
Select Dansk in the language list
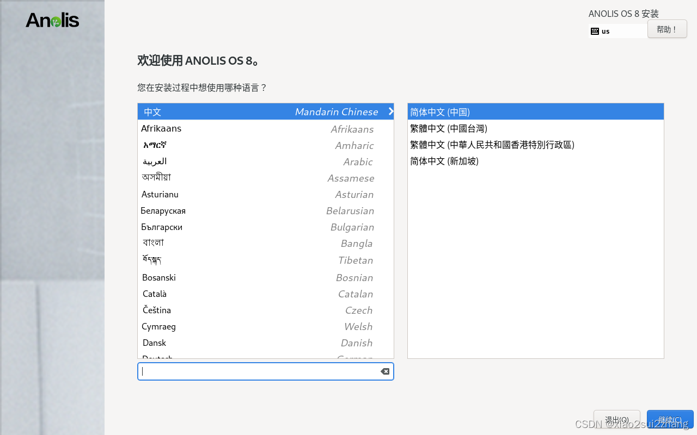[x=154, y=343]
